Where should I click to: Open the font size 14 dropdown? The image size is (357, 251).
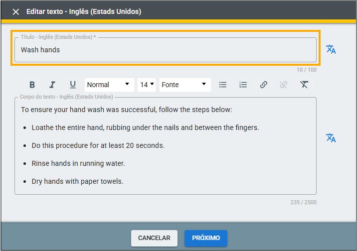point(147,85)
